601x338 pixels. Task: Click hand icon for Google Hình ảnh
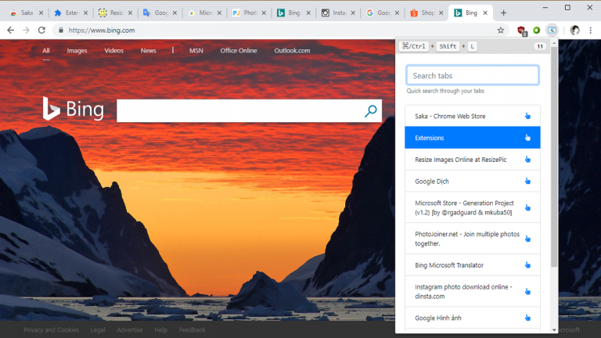pyautogui.click(x=527, y=318)
